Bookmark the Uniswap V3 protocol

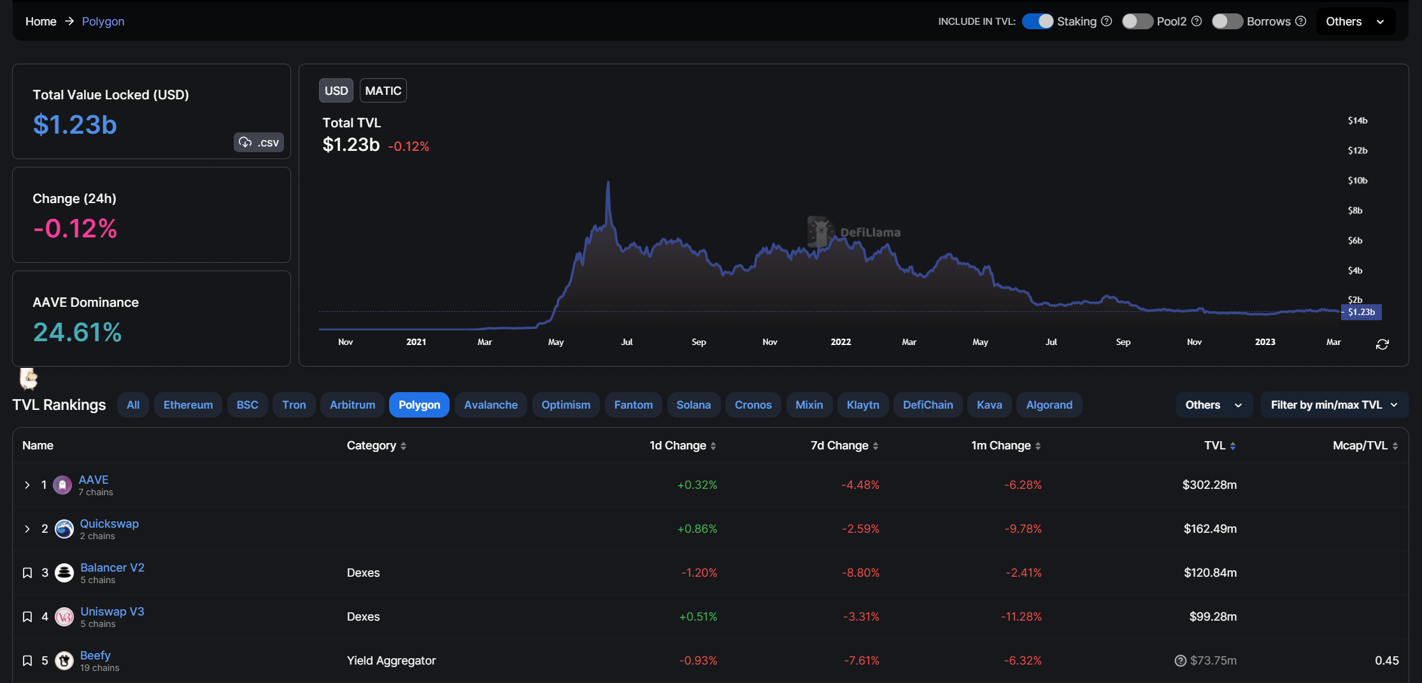pos(27,617)
